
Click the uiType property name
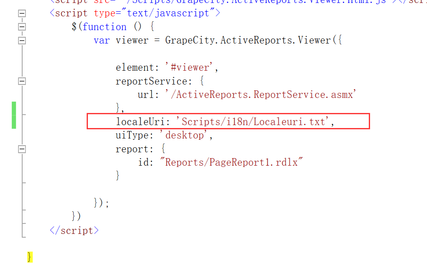point(132,135)
